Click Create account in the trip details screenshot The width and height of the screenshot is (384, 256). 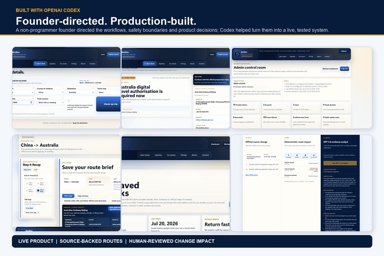pyautogui.click(x=113, y=54)
